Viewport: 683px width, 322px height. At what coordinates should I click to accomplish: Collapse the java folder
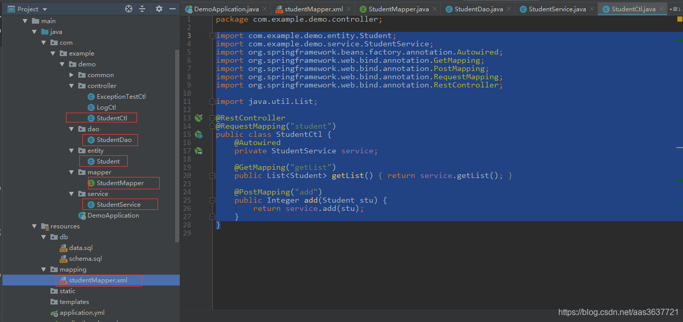coord(35,32)
